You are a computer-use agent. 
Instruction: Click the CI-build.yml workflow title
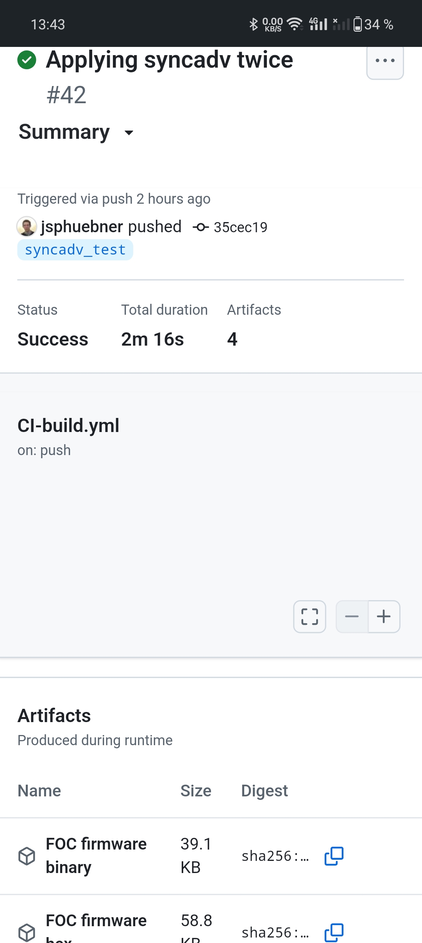click(x=68, y=425)
